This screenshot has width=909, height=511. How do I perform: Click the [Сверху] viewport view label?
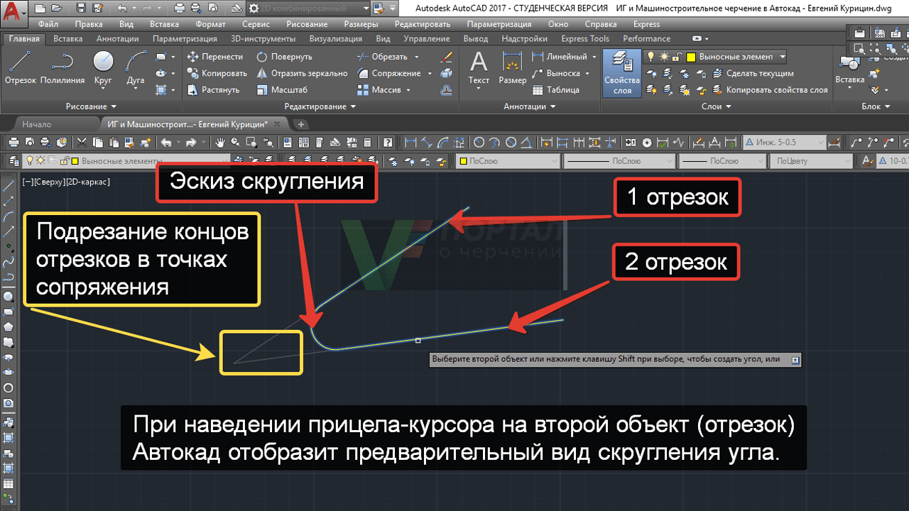click(49, 182)
